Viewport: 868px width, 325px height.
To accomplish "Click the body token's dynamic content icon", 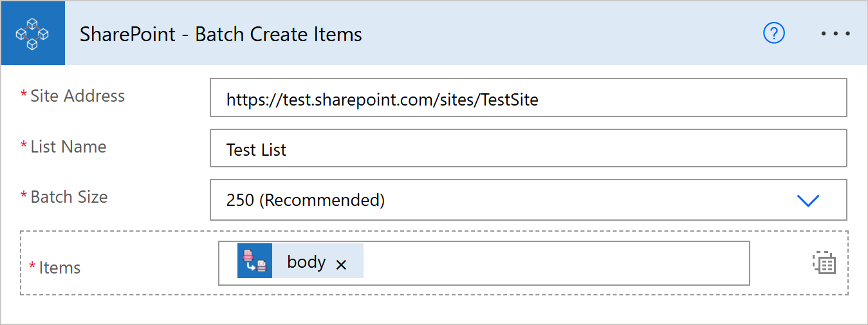I will [255, 261].
